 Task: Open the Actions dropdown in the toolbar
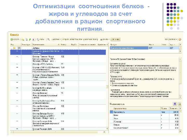pyautogui.click(x=56, y=39)
